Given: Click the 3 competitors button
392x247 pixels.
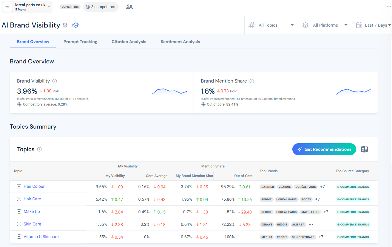Looking at the screenshot, I should point(101,7).
